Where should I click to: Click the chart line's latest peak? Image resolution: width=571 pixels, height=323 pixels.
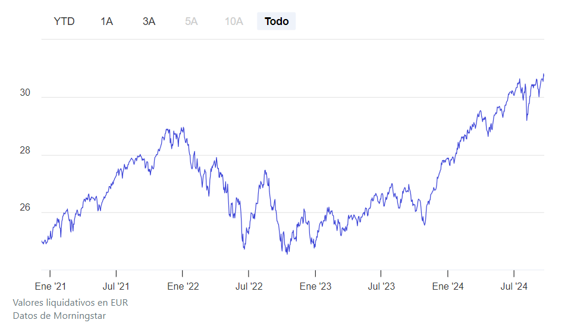pyautogui.click(x=544, y=74)
